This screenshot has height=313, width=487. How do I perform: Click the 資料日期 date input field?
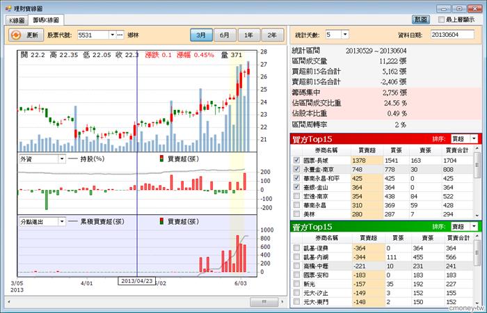(x=454, y=34)
